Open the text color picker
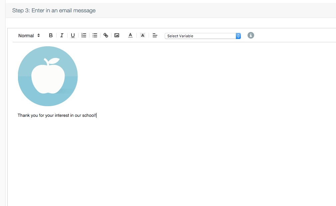Screen dimensions: 336x206 130,35
